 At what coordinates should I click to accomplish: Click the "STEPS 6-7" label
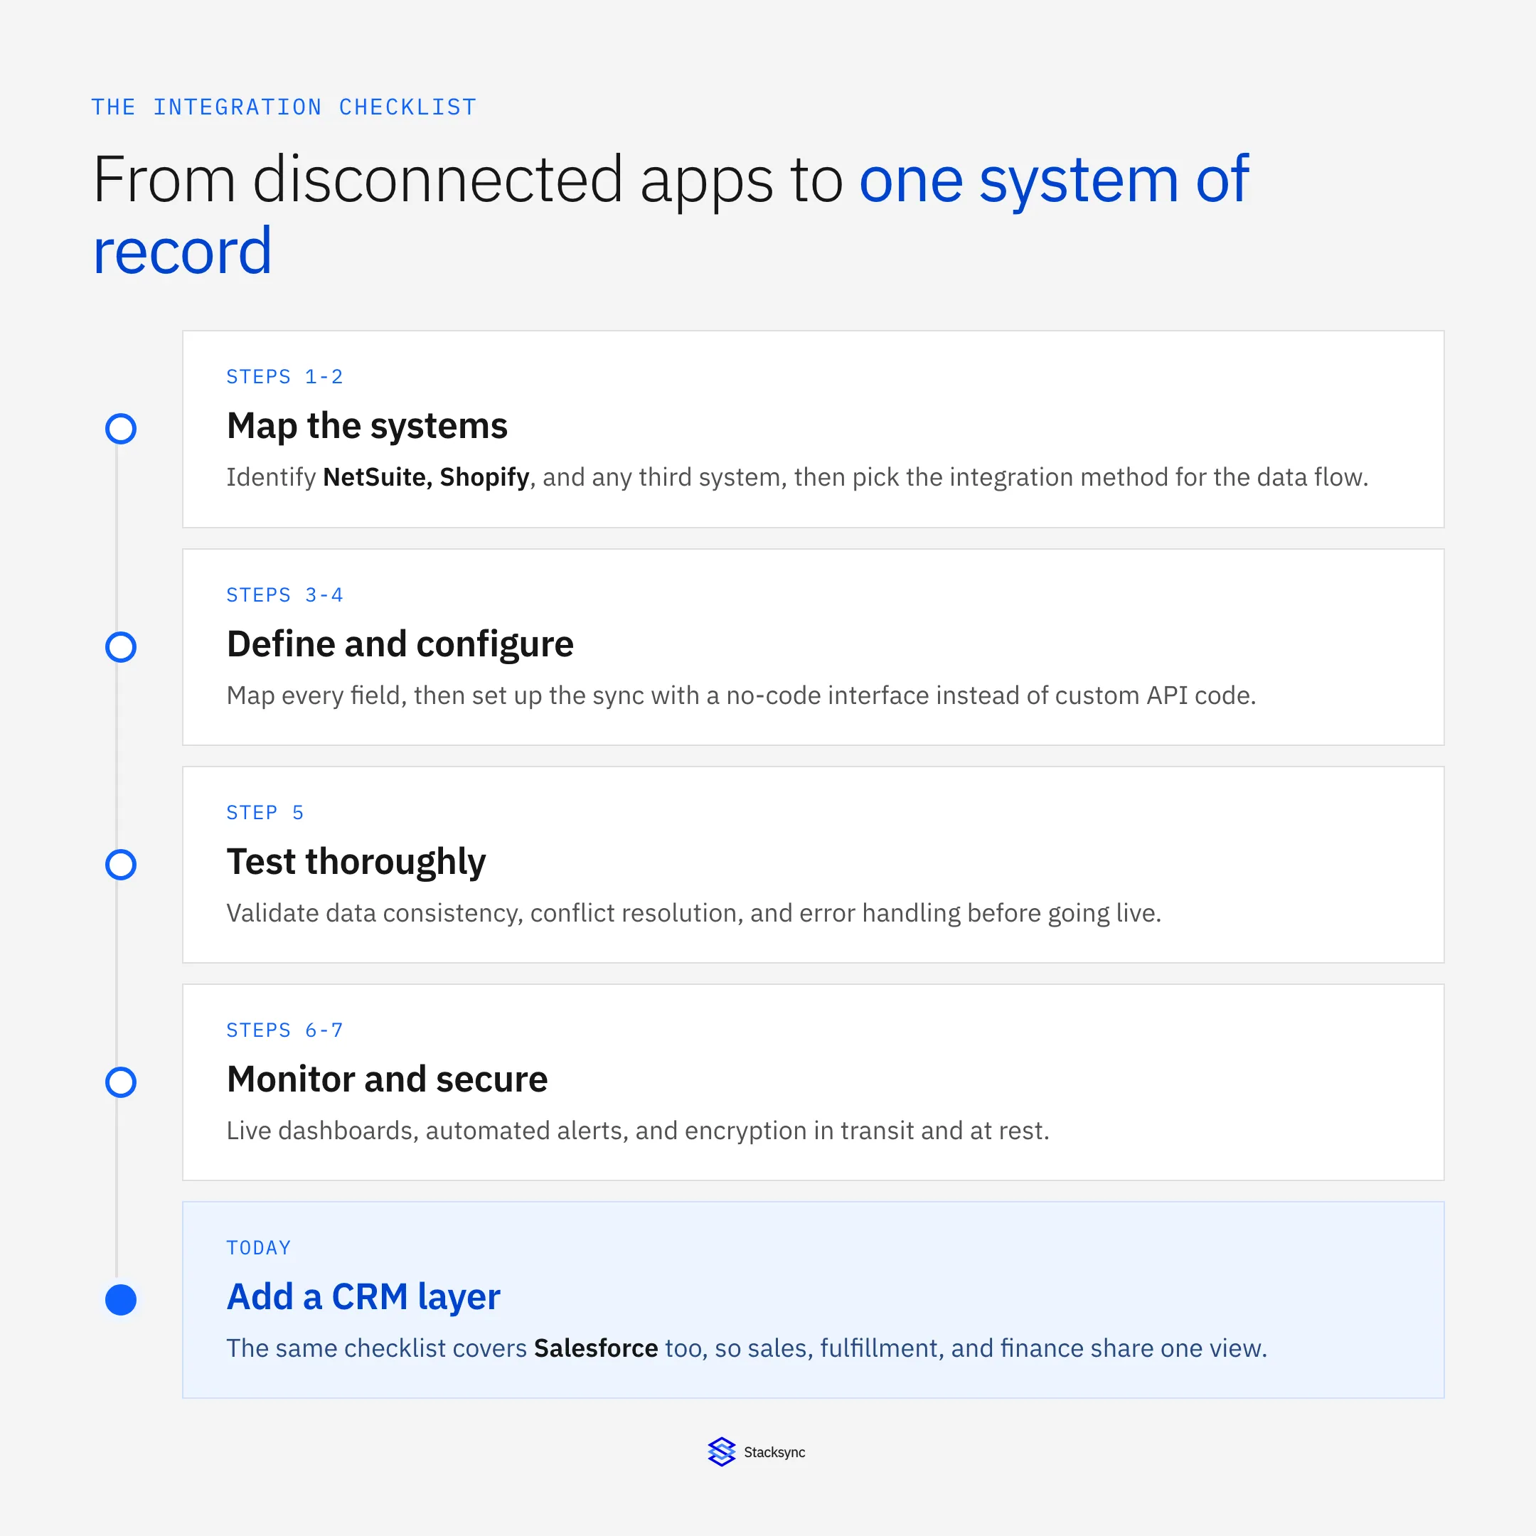[284, 1030]
